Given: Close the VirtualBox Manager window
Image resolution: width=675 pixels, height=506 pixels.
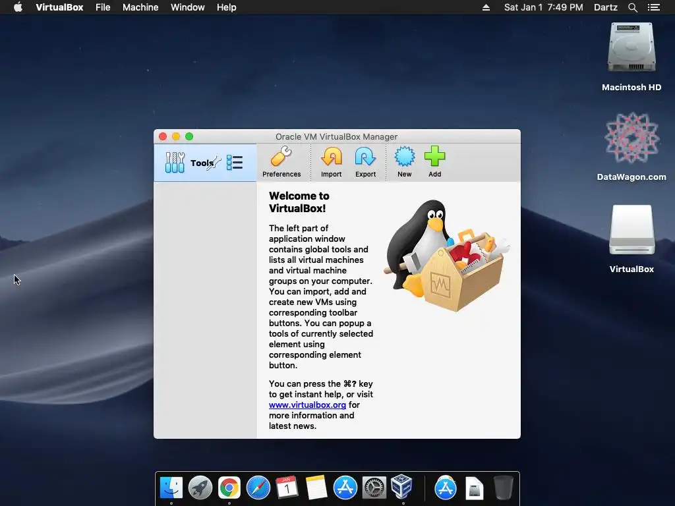Looking at the screenshot, I should [163, 136].
